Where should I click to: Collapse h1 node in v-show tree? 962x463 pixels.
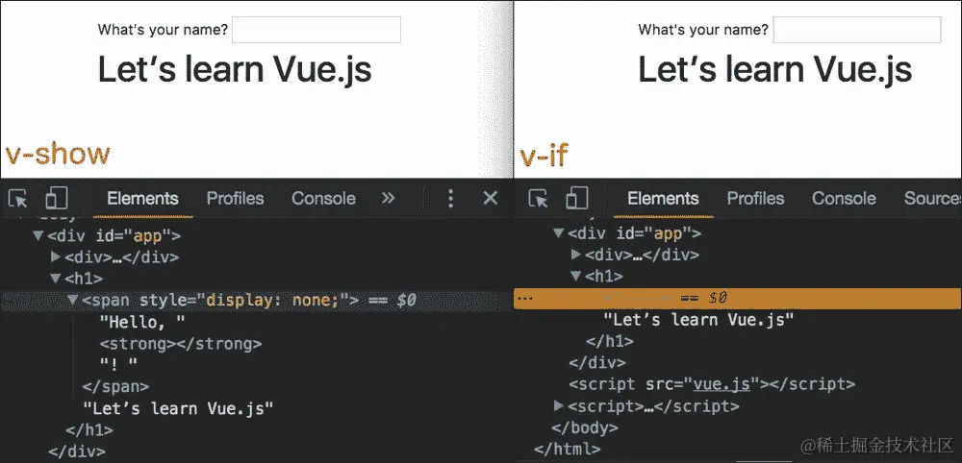click(56, 279)
